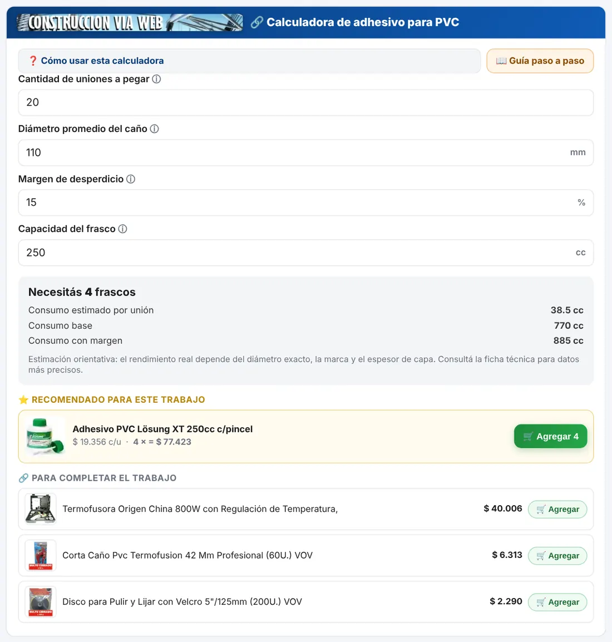Click the $ 6.313 Corta Caño price

coord(507,555)
